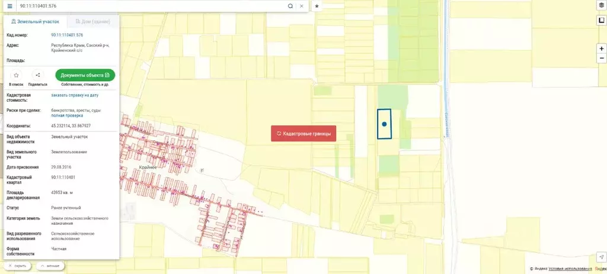Select cadastral quarter value 90:11:110401

(x=63, y=178)
